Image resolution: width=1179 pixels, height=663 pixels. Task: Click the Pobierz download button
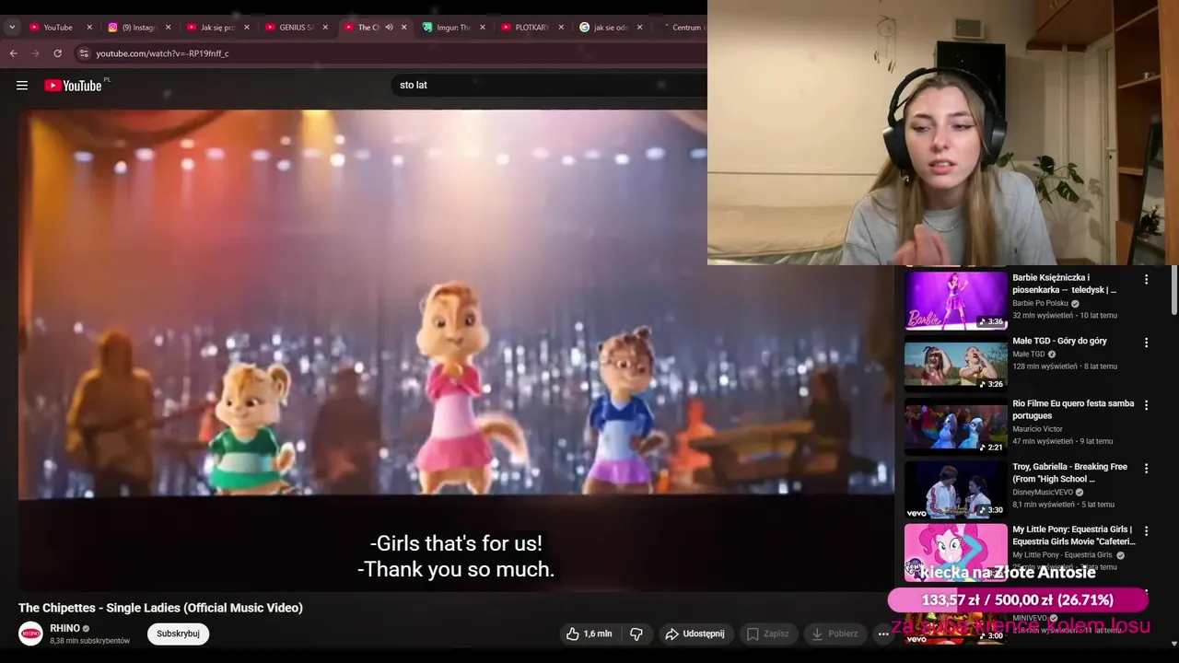pos(834,634)
